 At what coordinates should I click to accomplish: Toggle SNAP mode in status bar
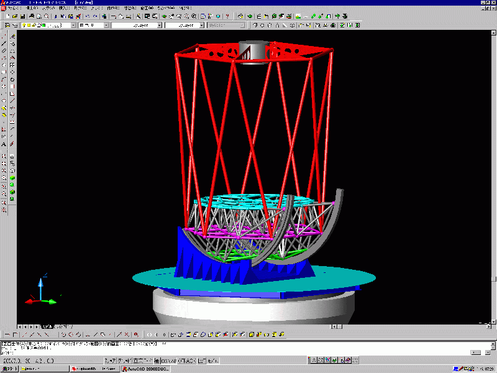111,361
